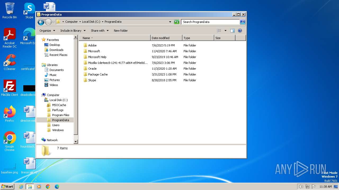Go back using the Back arrow button
This screenshot has height=190, width=339.
click(x=41, y=22)
